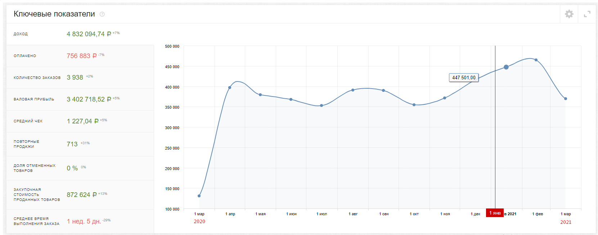Show the Количество заказов metric
The height and width of the screenshot is (235, 598).
(x=80, y=77)
